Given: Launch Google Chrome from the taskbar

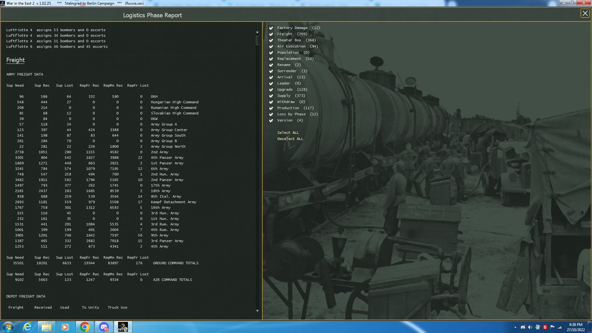Looking at the screenshot, I should (x=84, y=327).
